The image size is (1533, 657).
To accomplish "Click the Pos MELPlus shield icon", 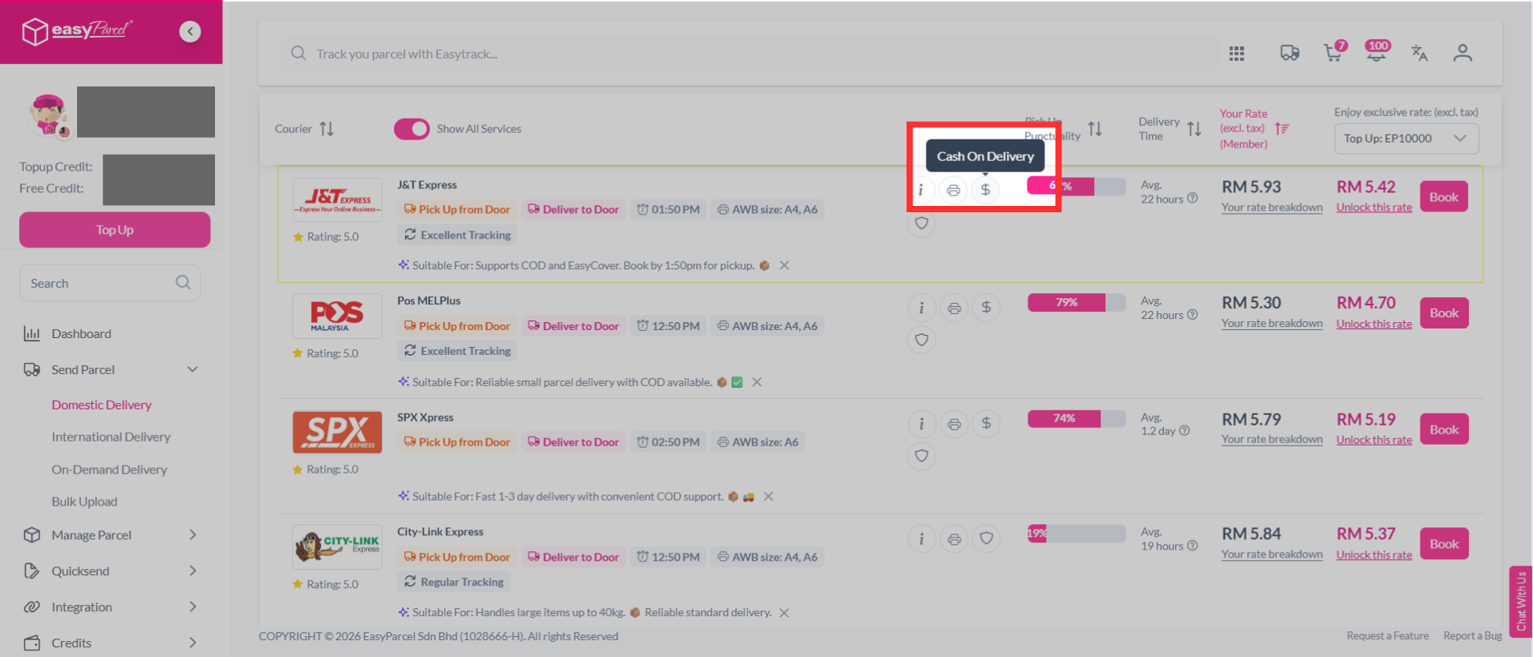I will [922, 340].
